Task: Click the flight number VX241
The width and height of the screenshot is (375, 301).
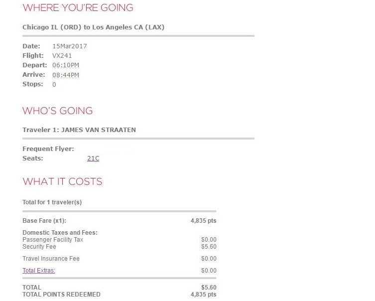Action: click(62, 56)
